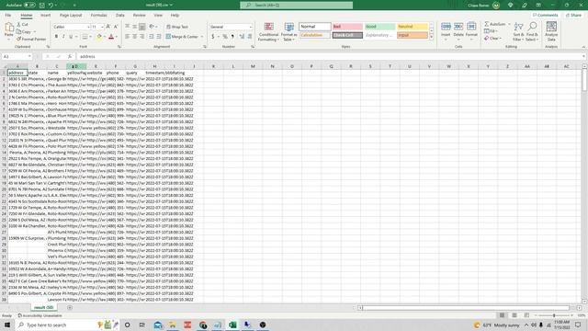Screen dimensions: 588x331
Task: Copy the selection
Action: (24, 32)
